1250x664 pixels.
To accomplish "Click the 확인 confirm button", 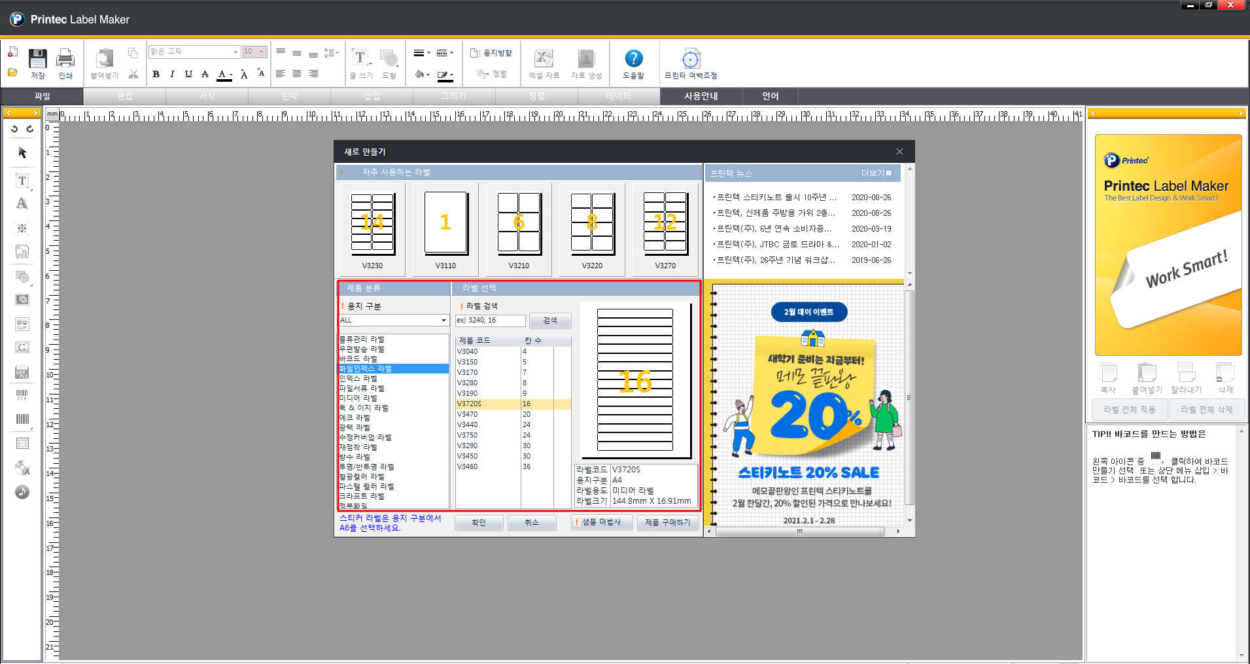I will pos(479,523).
